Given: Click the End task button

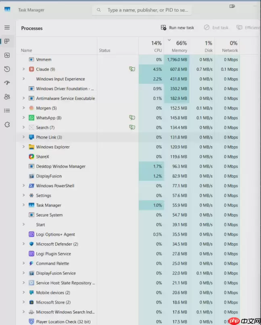Looking at the screenshot, I should [216, 27].
